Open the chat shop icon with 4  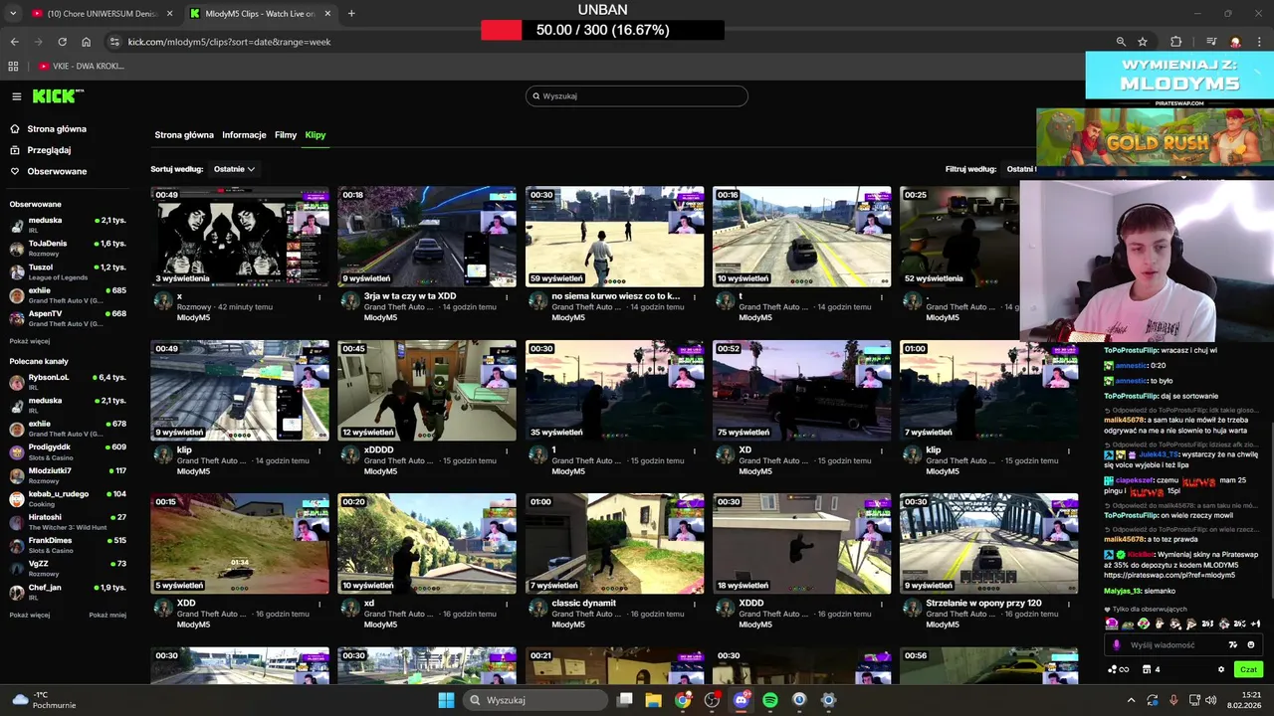click(x=1150, y=670)
